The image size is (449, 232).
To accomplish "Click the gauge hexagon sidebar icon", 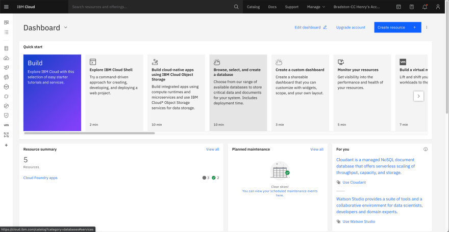I will (6, 106).
